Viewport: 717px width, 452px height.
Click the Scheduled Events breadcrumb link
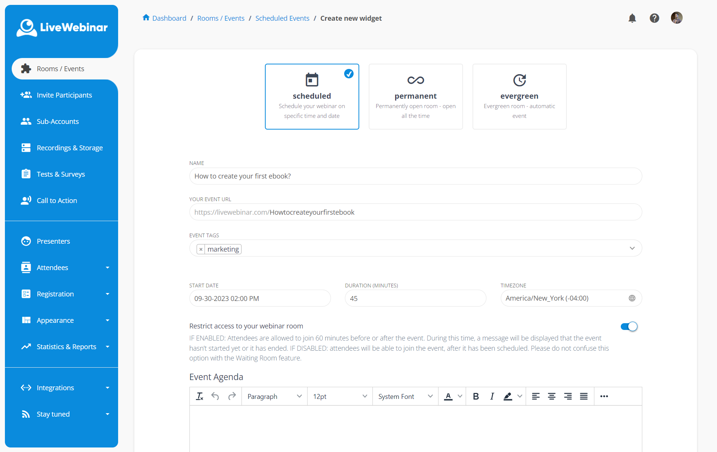pyautogui.click(x=282, y=18)
